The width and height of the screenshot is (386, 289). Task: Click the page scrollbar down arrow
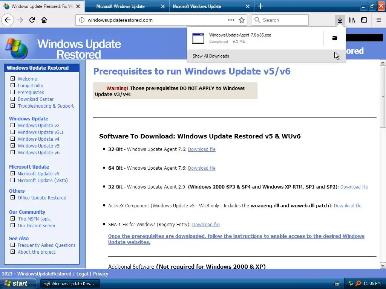(383, 265)
